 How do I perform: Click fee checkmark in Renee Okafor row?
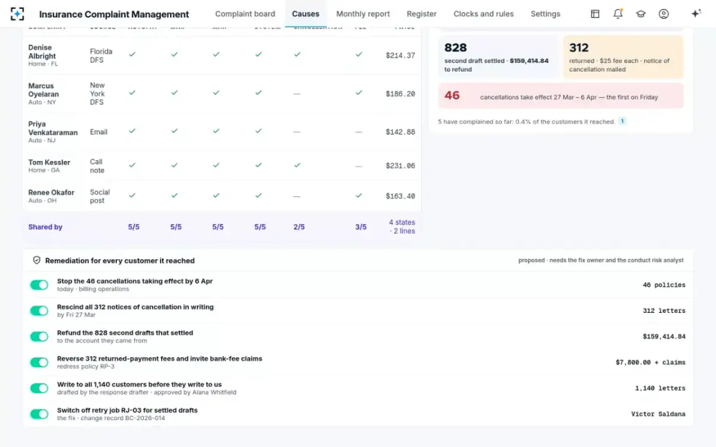pyautogui.click(x=359, y=195)
